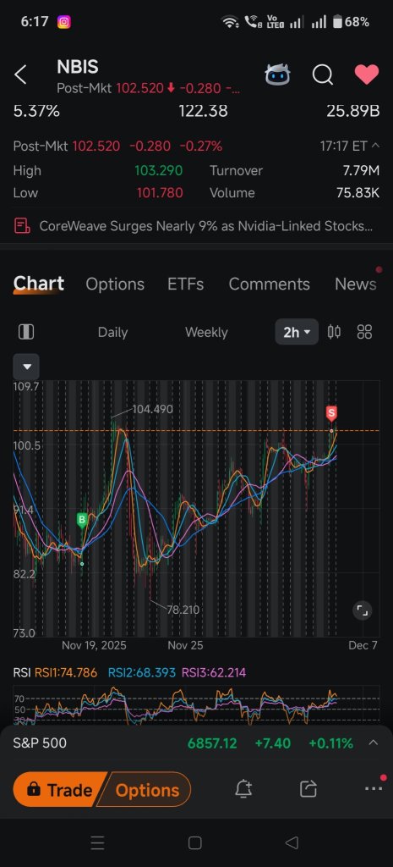Switch to the Comments tab
This screenshot has width=393, height=867.
[x=269, y=284]
